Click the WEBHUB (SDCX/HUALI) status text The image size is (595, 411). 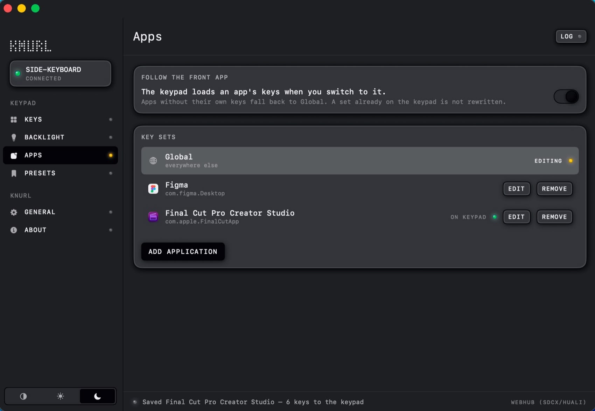[x=548, y=402]
